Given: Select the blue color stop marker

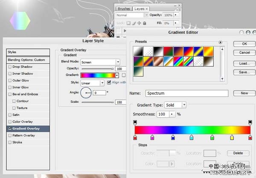Looking at the screenshot, I should tap(173, 138).
